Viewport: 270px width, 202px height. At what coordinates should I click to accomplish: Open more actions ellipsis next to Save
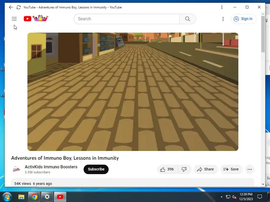[250, 169]
